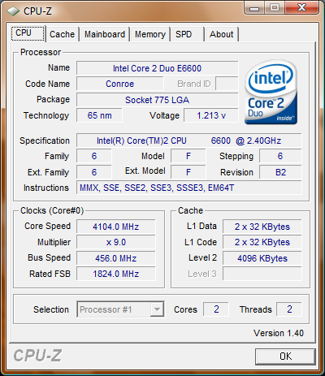The width and height of the screenshot is (325, 376).
Task: Click the Revision value B2
Action: 280,172
